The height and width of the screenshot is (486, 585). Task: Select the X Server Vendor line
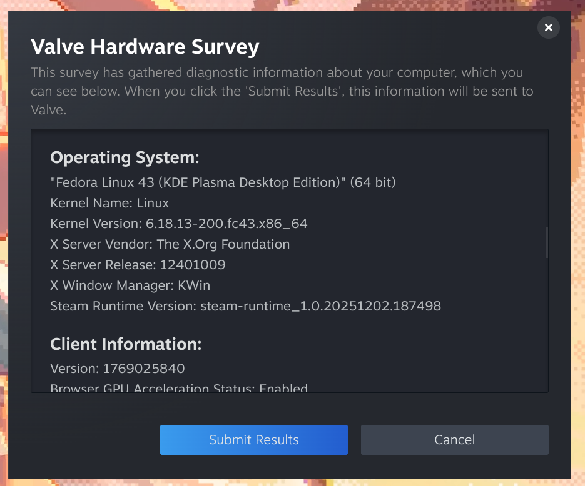click(x=170, y=244)
